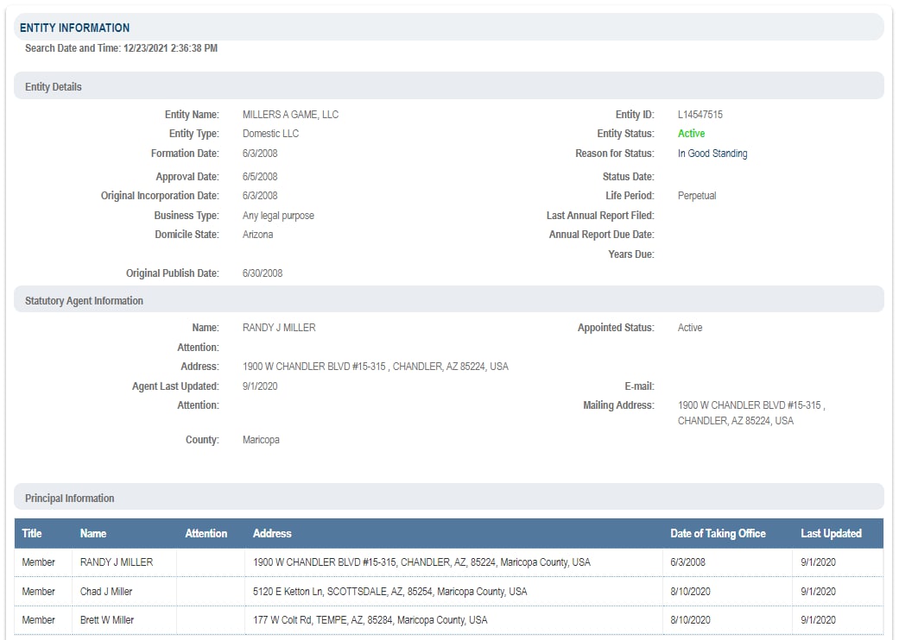Screen dimensions: 899x640
Task: Select Brett W Miller in principals table
Action: (107, 620)
